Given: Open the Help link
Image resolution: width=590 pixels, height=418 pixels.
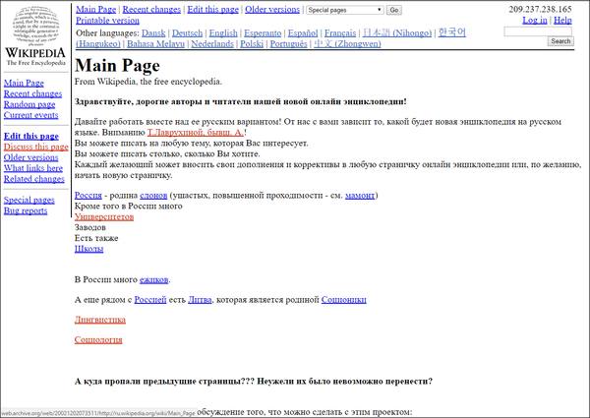Looking at the screenshot, I should pyautogui.click(x=562, y=20).
